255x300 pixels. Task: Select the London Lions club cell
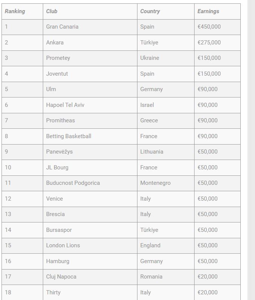click(x=63, y=245)
